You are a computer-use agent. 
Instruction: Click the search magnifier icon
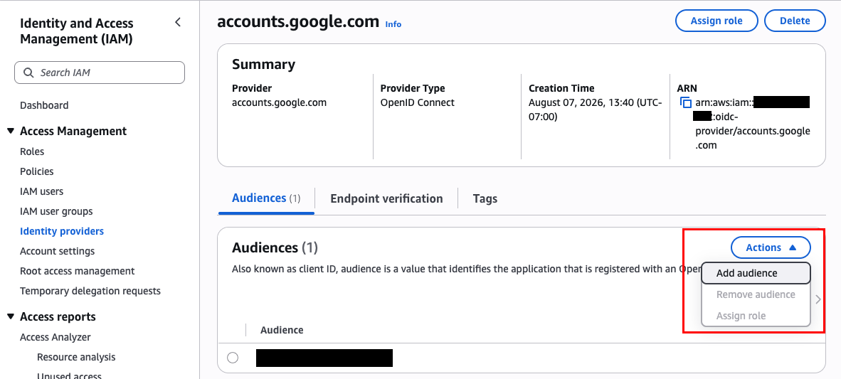[28, 73]
